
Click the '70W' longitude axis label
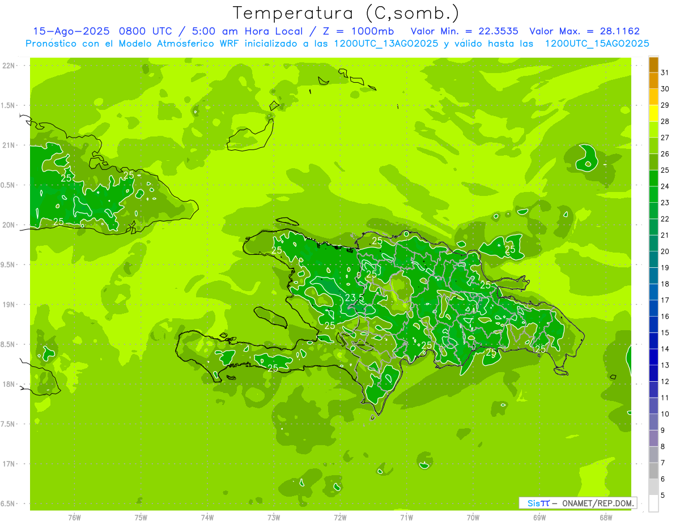pyautogui.click(x=473, y=518)
